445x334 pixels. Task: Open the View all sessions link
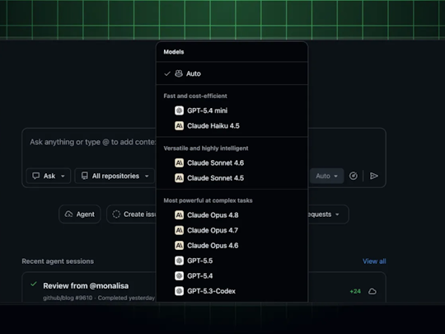374,261
